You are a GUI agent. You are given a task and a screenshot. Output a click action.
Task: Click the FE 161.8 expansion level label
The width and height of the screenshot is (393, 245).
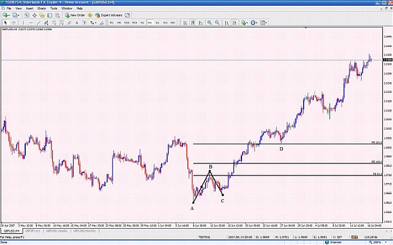377,143
